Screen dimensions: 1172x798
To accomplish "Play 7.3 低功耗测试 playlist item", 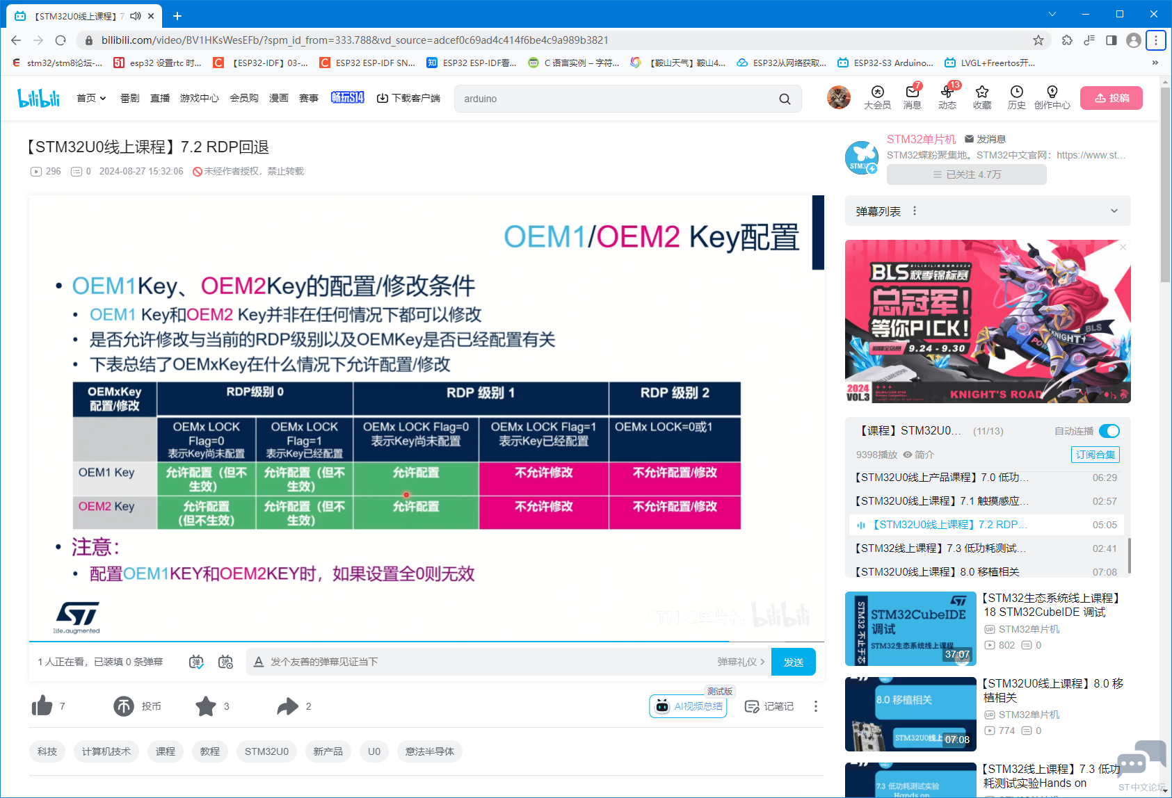I will [986, 548].
